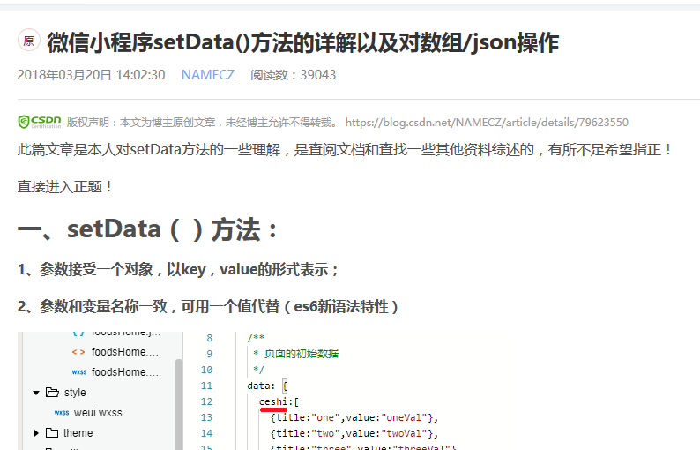Collapse the style folder arrow
This screenshot has height=450, width=700.
click(36, 393)
